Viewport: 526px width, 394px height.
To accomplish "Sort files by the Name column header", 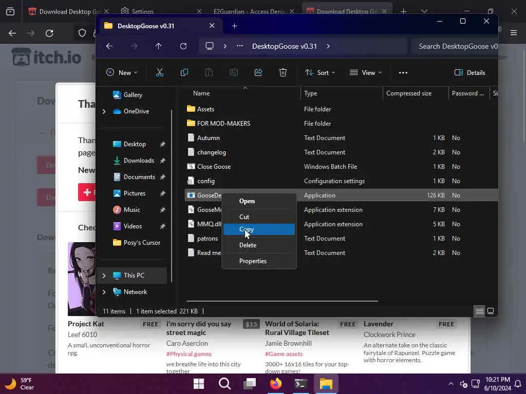I will [x=201, y=93].
